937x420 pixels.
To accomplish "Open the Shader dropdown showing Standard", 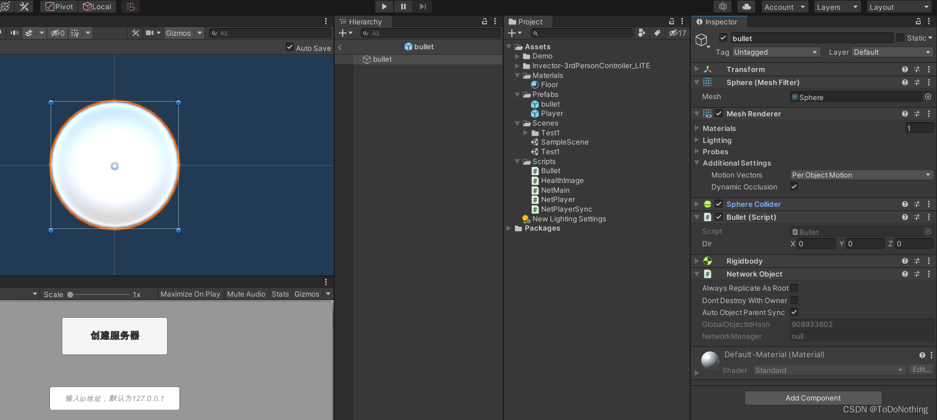I will [829, 370].
